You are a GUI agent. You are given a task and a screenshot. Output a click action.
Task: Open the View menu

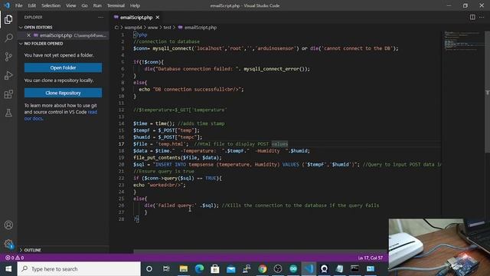71,5
